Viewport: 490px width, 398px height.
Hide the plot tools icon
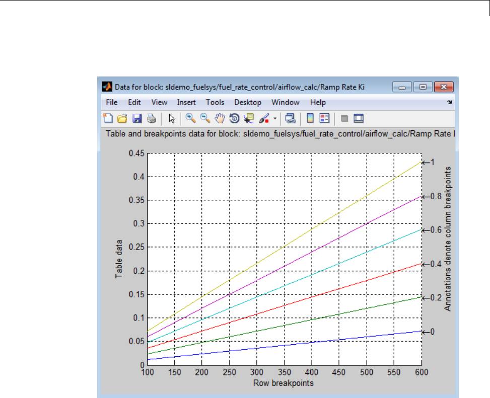coord(344,118)
